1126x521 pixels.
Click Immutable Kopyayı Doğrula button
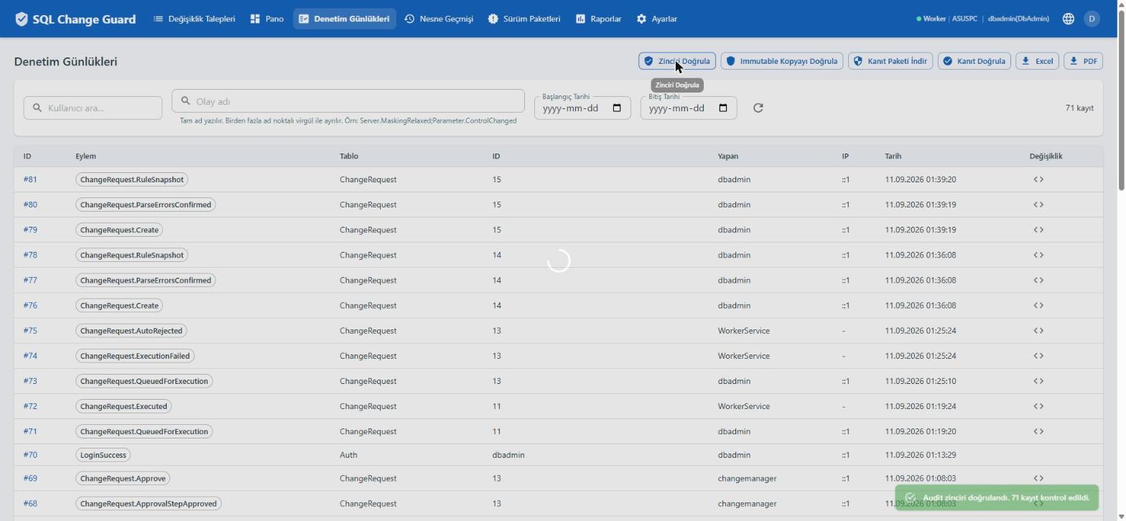pyautogui.click(x=781, y=61)
